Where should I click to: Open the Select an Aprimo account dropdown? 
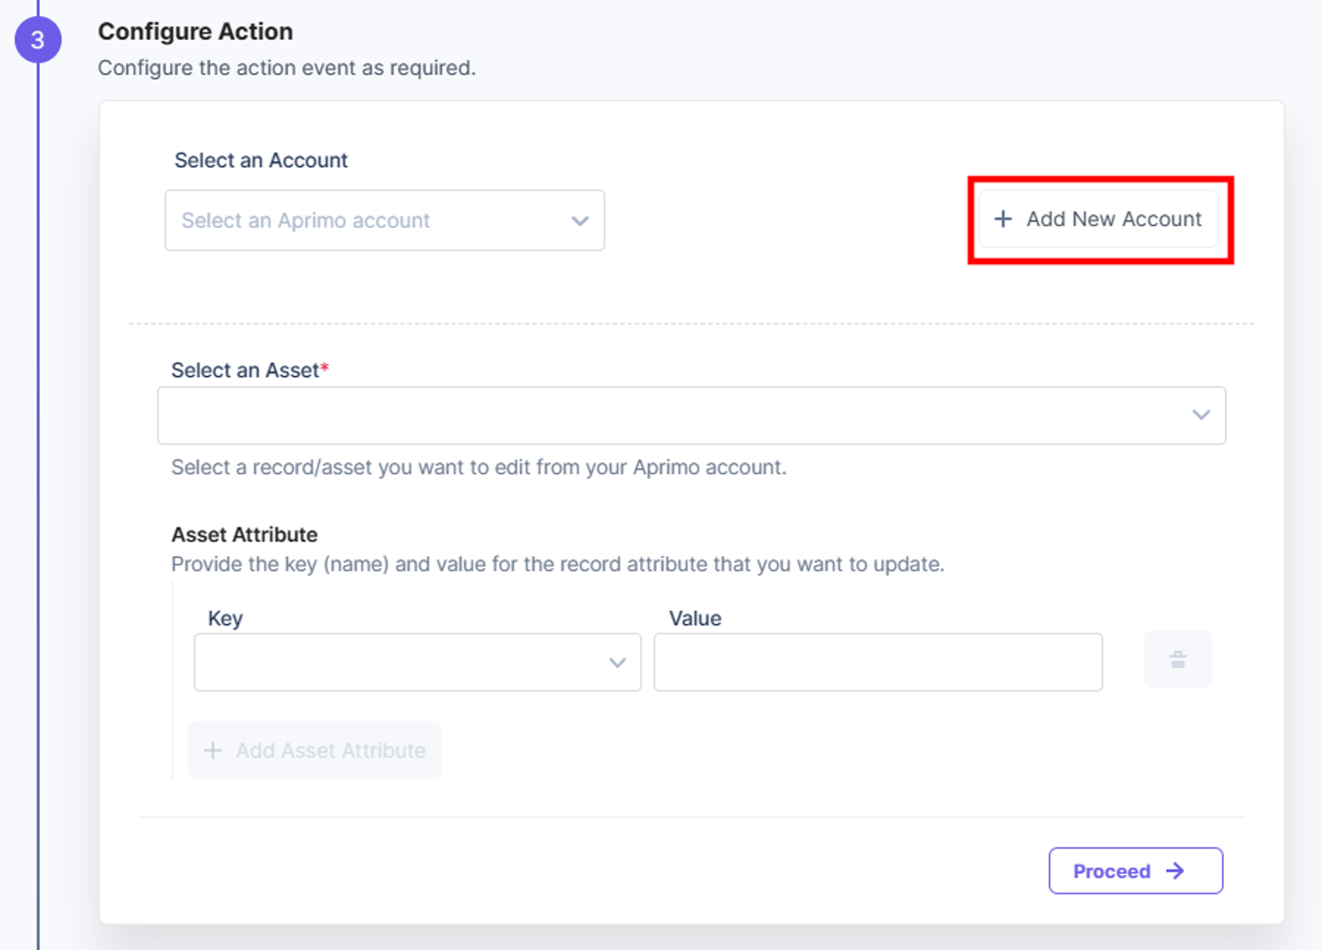pyautogui.click(x=385, y=220)
